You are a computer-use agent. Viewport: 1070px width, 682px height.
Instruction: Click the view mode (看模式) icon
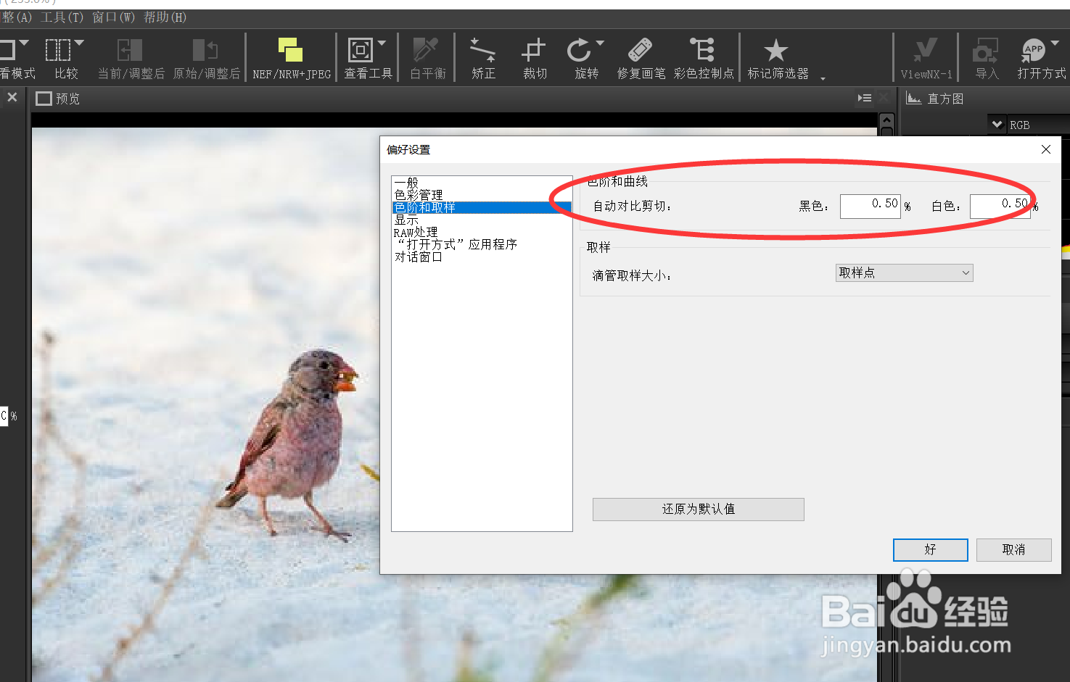tap(7, 50)
